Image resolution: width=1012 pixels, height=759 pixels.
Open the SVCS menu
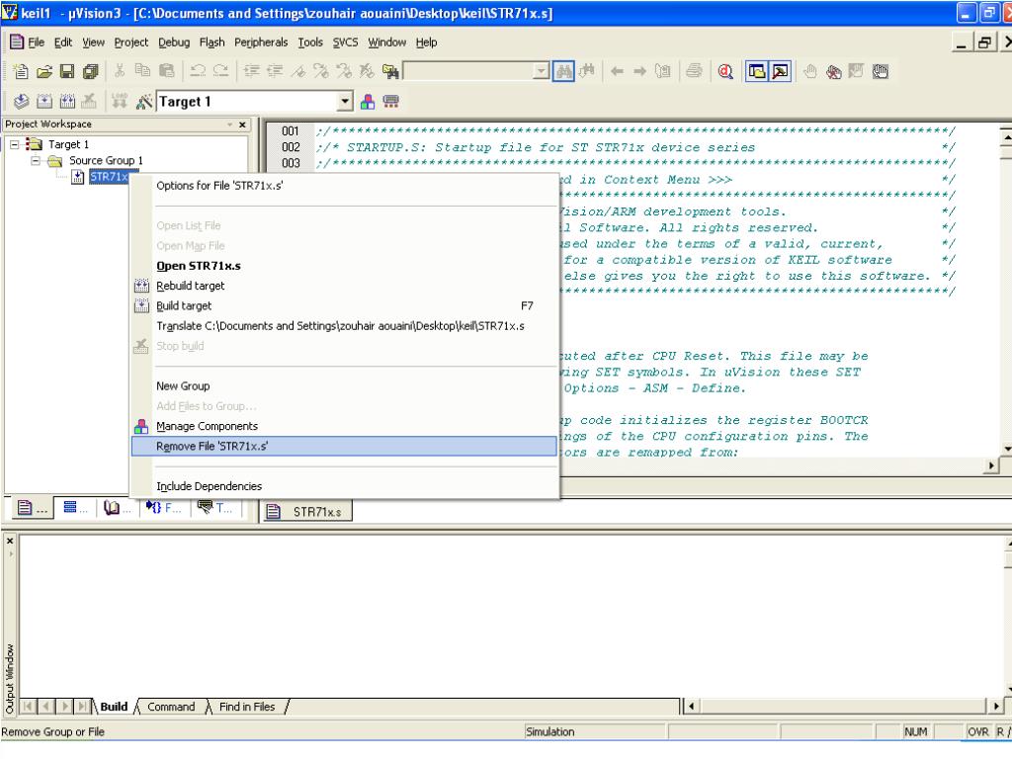pos(345,42)
